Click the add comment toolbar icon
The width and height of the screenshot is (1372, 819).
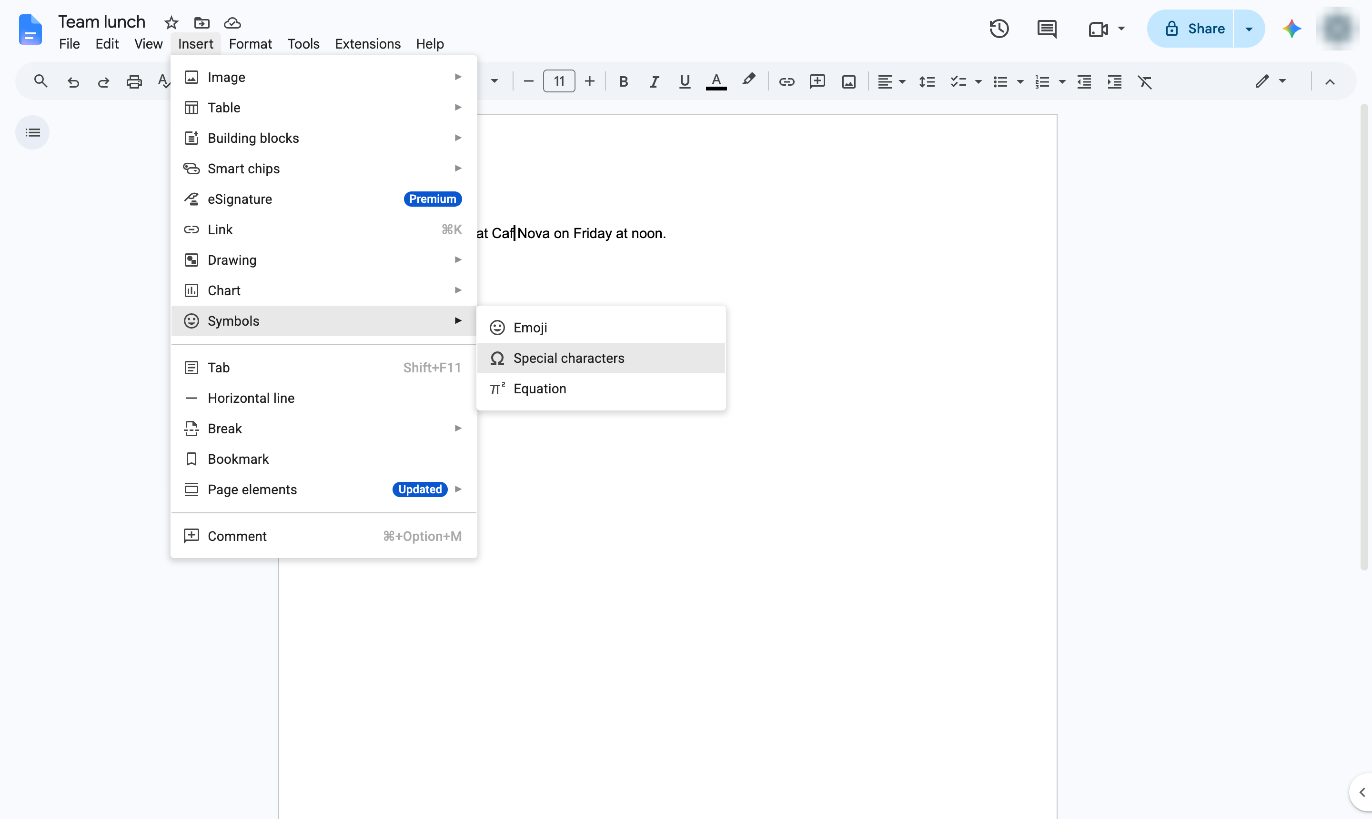tap(817, 82)
